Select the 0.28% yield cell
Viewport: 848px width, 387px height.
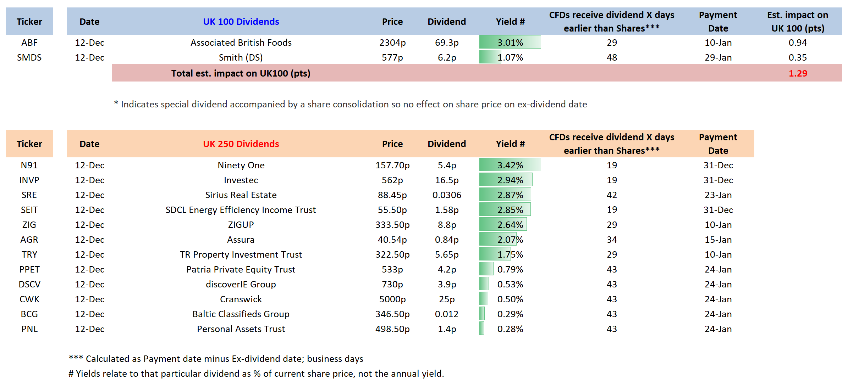[x=510, y=329]
